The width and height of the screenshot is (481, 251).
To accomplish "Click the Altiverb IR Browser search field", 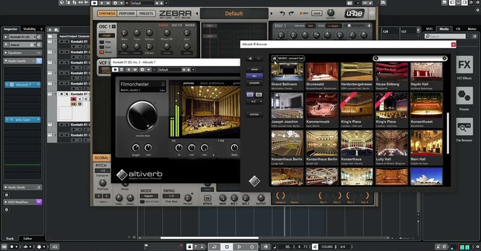I will click(x=410, y=58).
